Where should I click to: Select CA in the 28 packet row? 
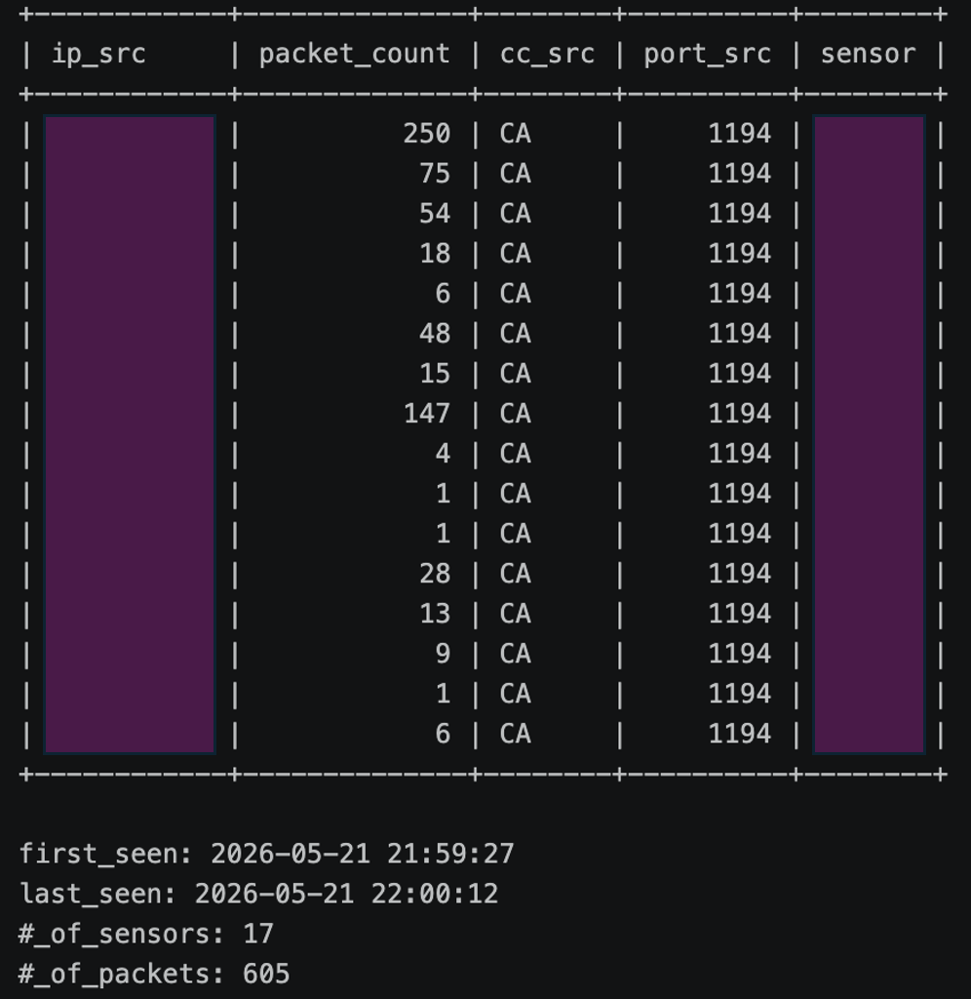tap(515, 574)
